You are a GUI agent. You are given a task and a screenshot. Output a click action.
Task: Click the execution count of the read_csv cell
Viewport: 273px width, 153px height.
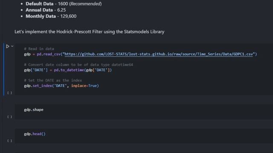10,93
